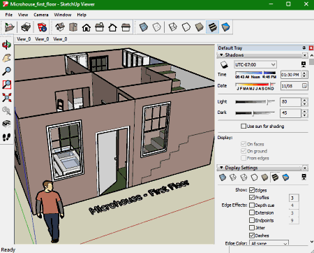
Task: Pin the Default Tray with auto-hide pin
Action: tap(304, 48)
